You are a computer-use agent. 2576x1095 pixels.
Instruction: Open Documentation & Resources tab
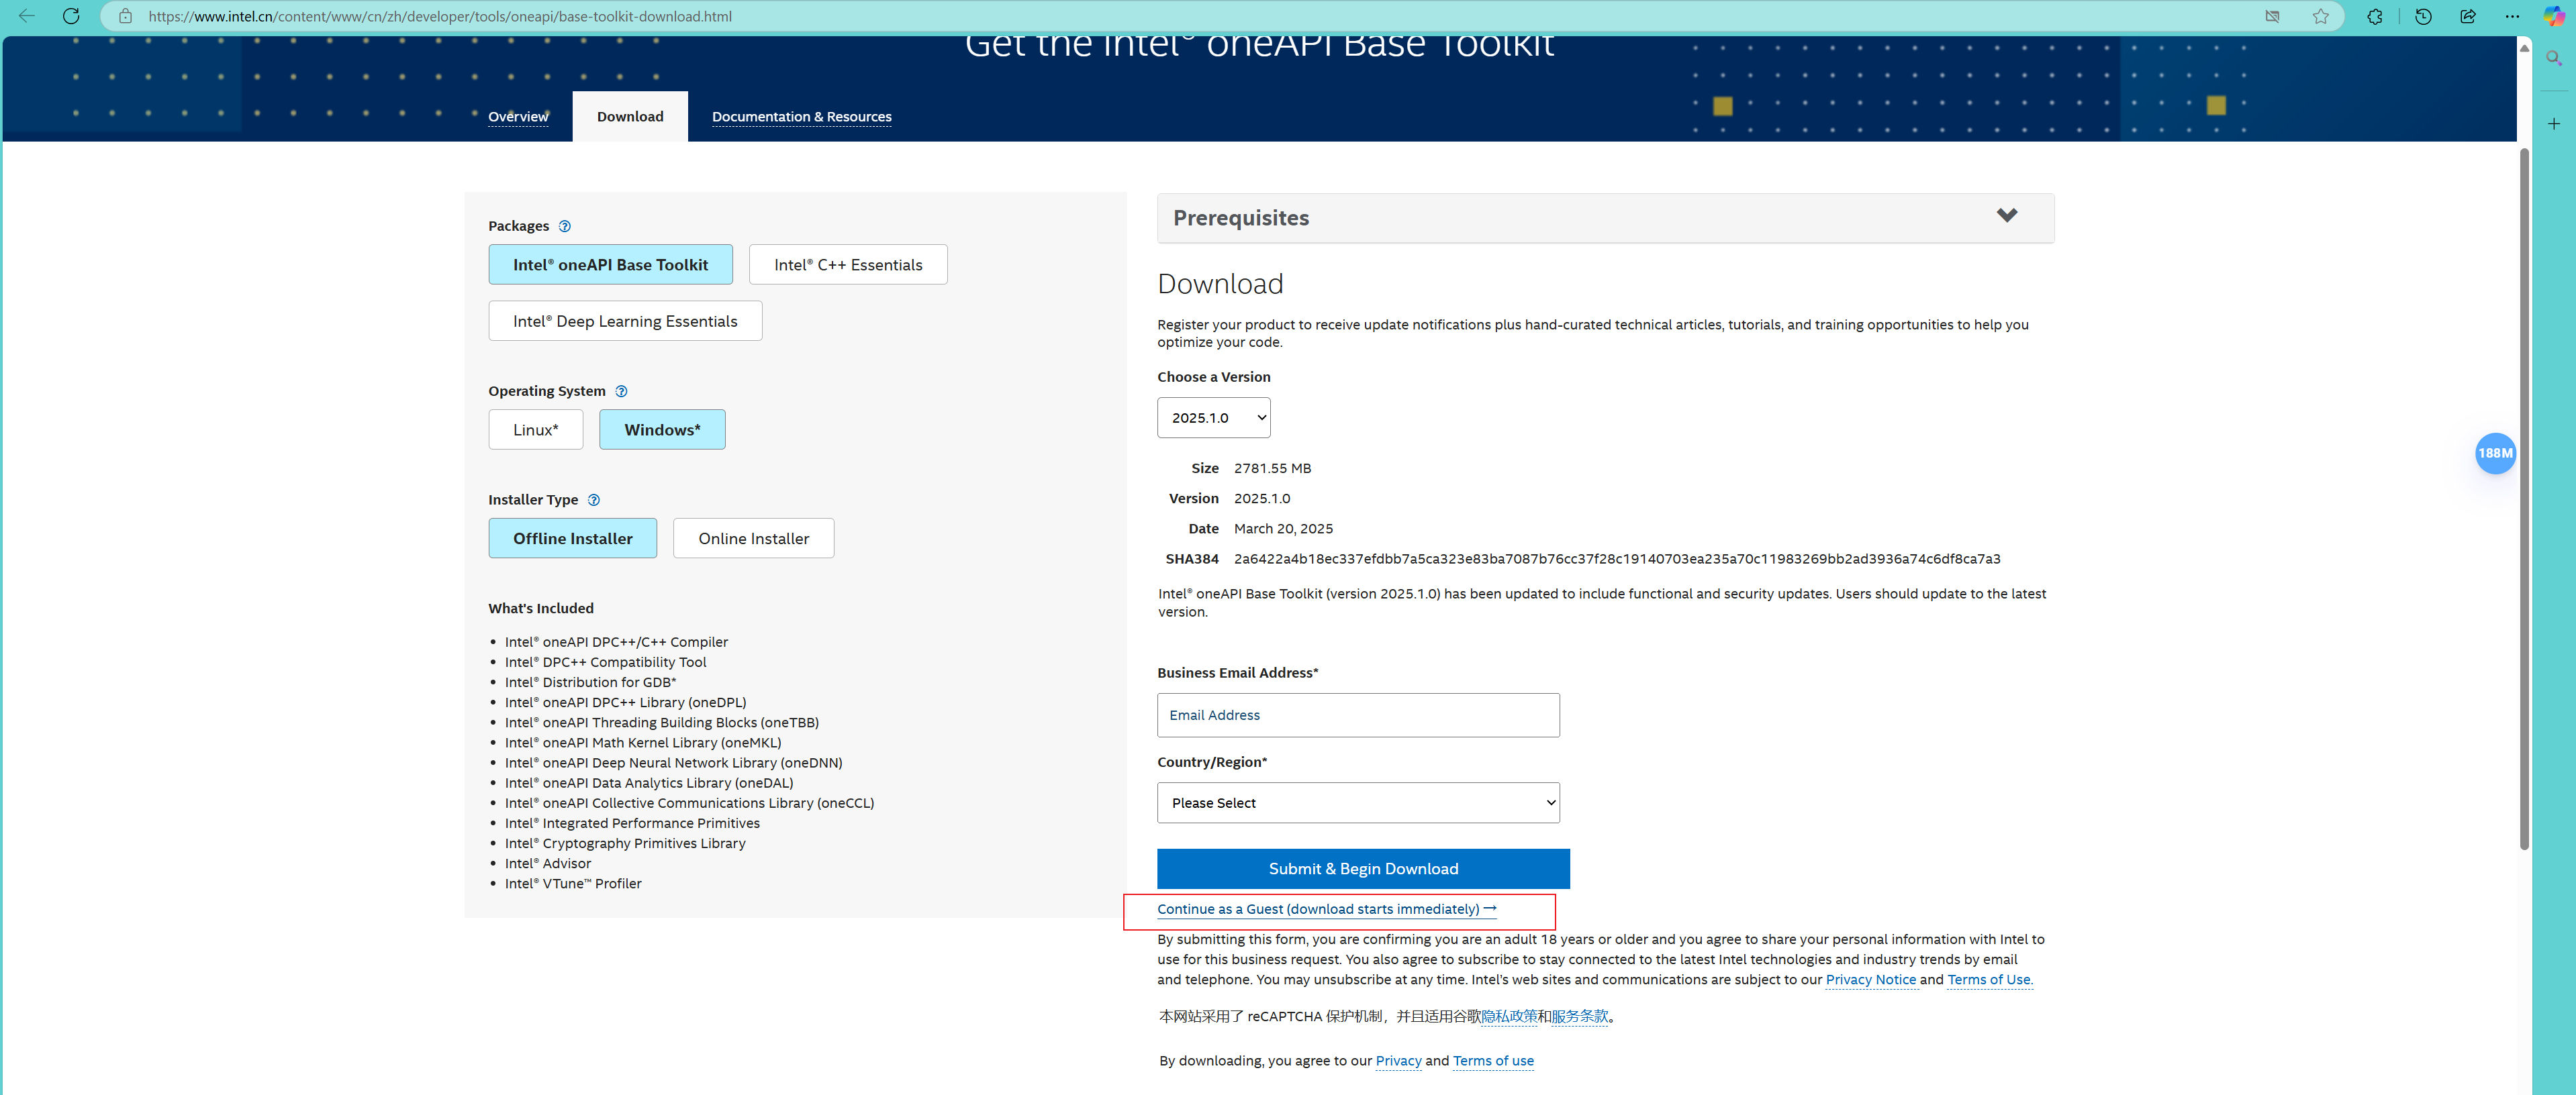click(x=801, y=117)
